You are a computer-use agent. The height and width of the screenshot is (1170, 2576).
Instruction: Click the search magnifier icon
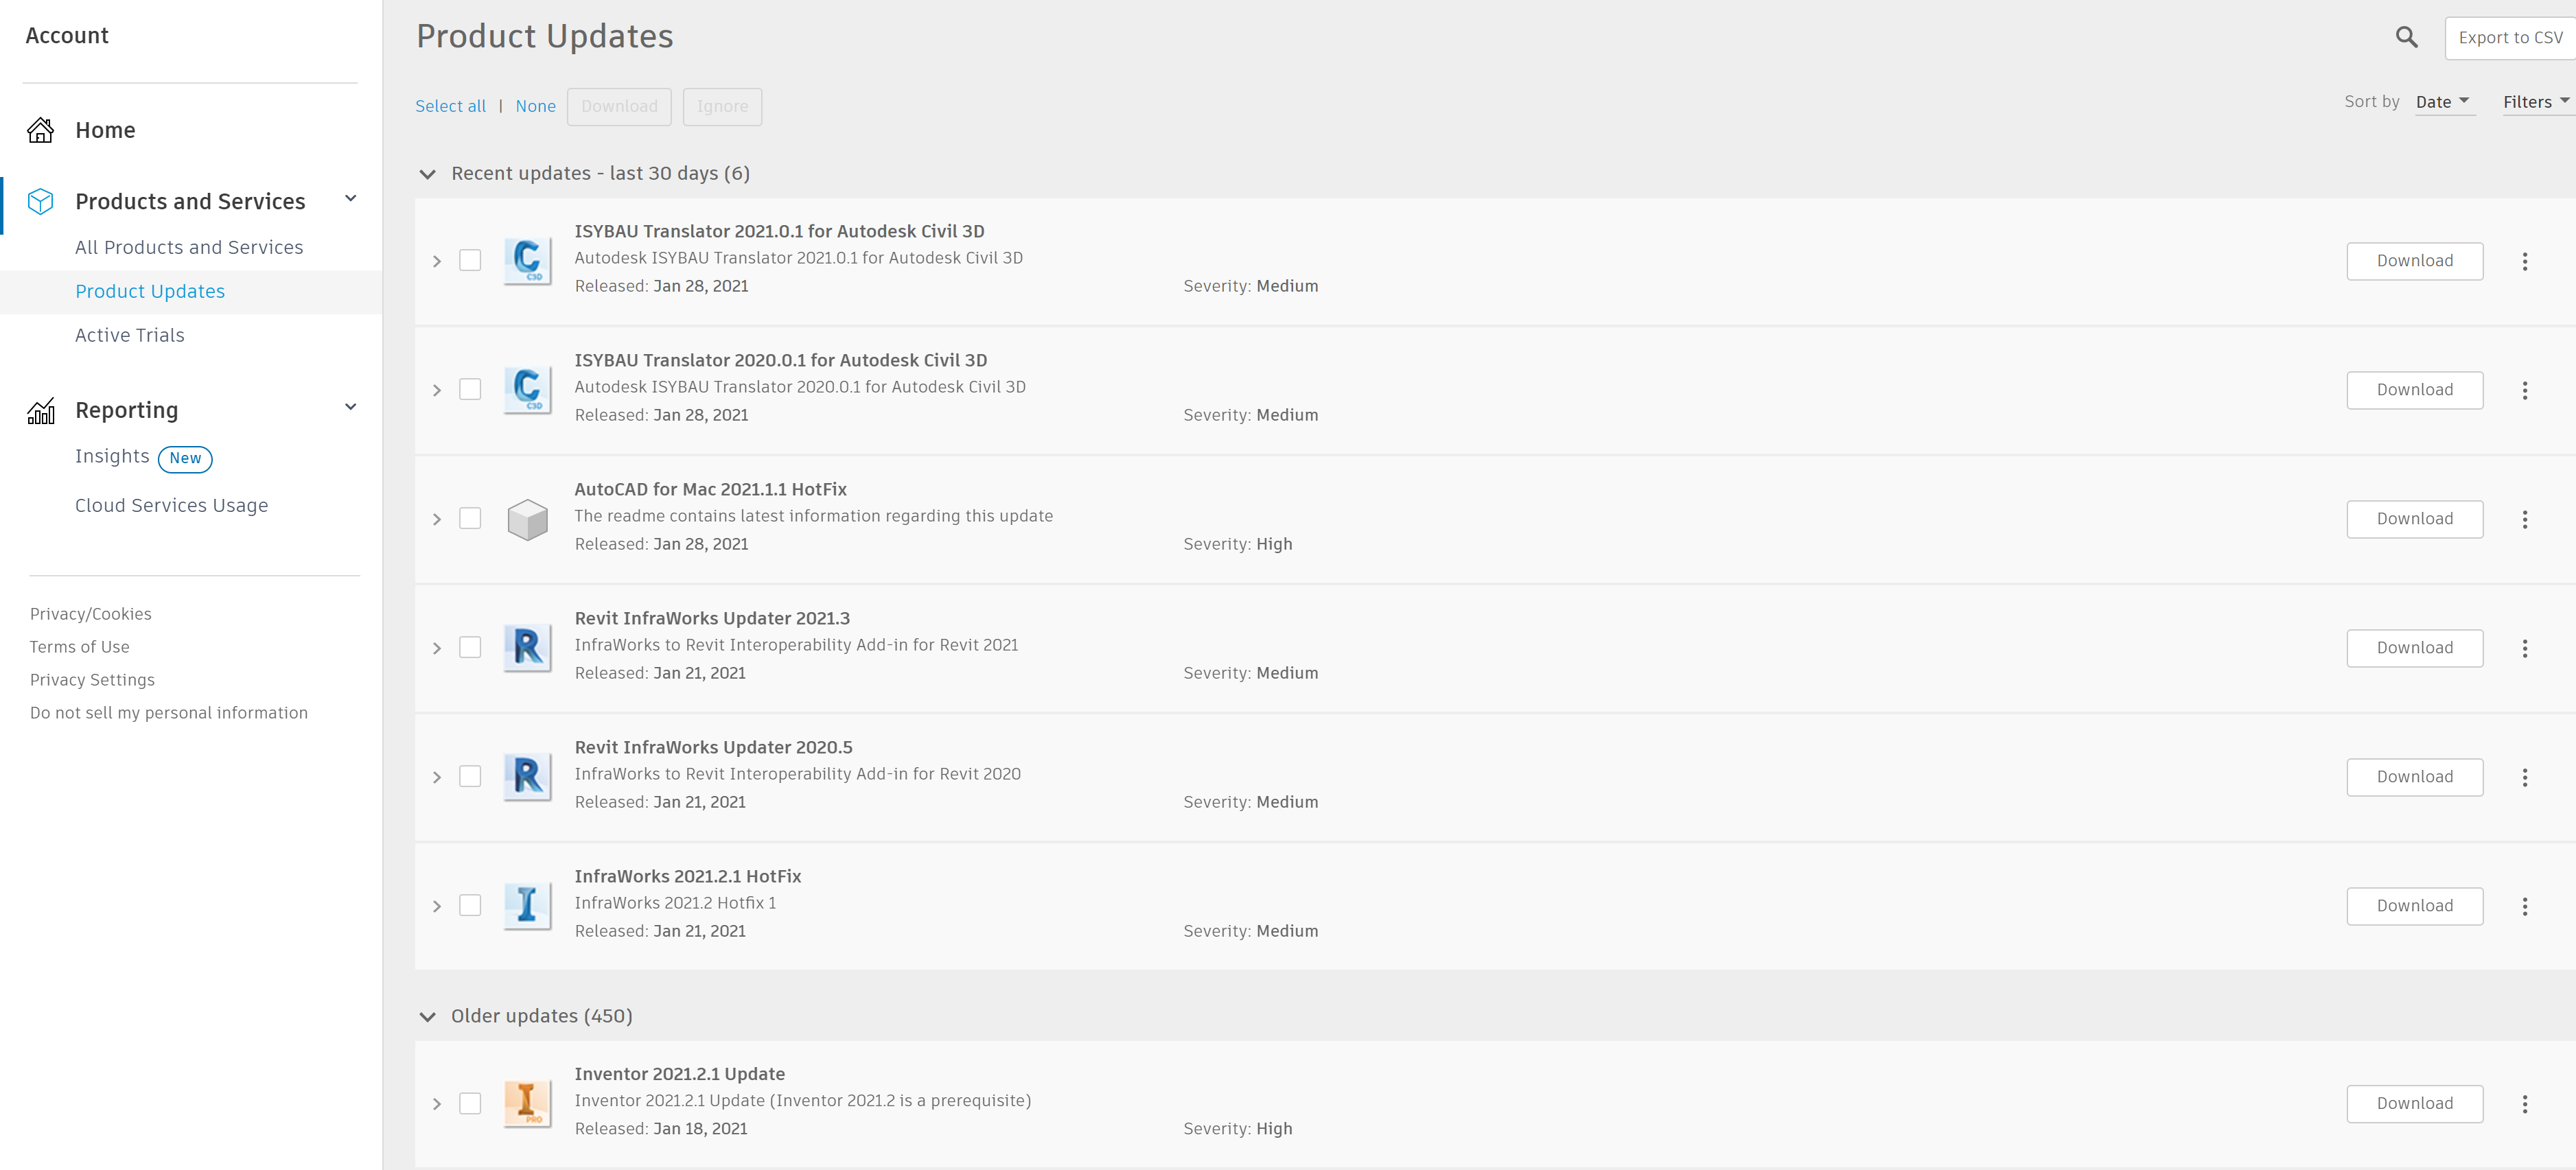tap(2406, 37)
